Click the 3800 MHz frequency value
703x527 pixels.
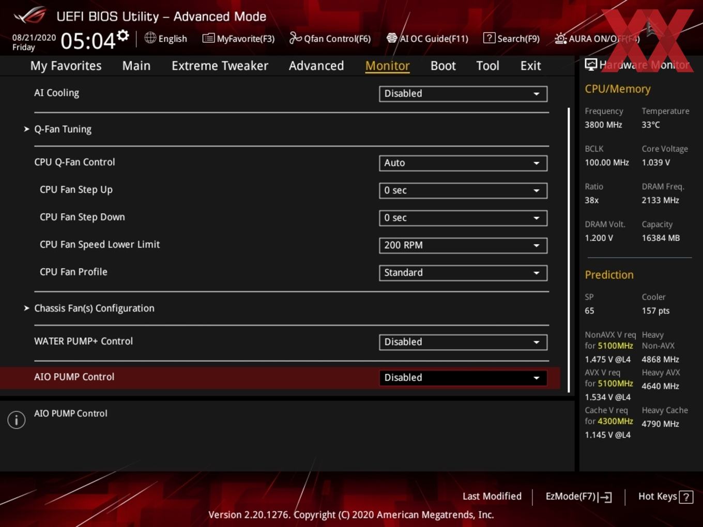coord(603,125)
